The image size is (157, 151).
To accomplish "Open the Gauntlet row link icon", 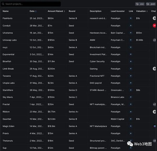I will pos(131,119).
